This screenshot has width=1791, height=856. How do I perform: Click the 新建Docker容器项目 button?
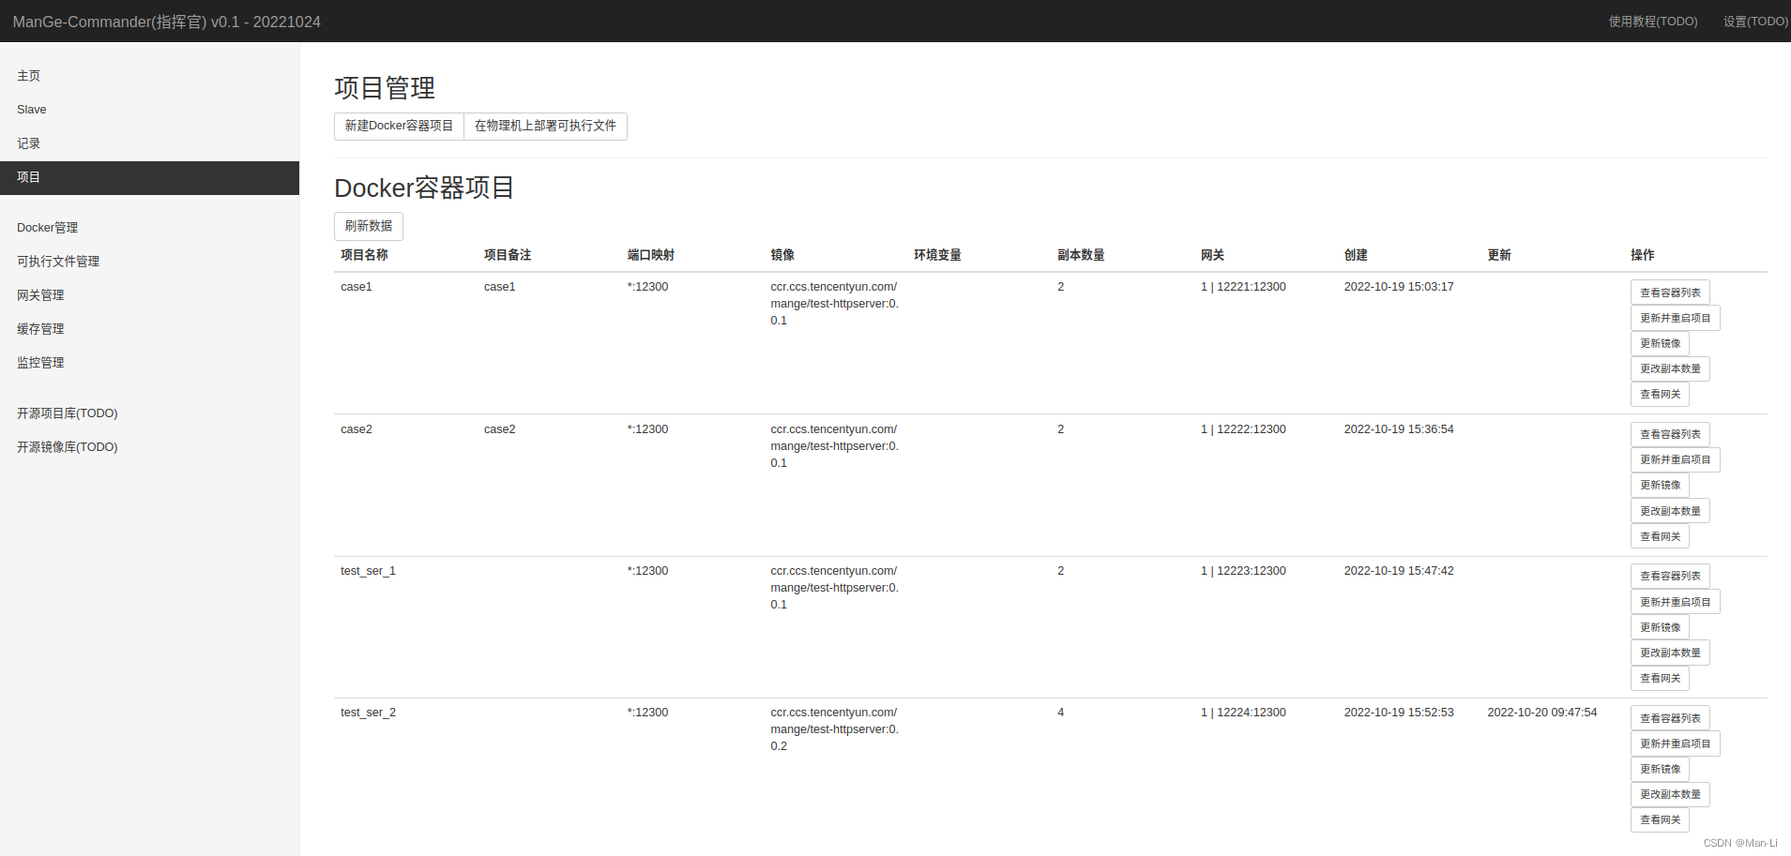(399, 126)
